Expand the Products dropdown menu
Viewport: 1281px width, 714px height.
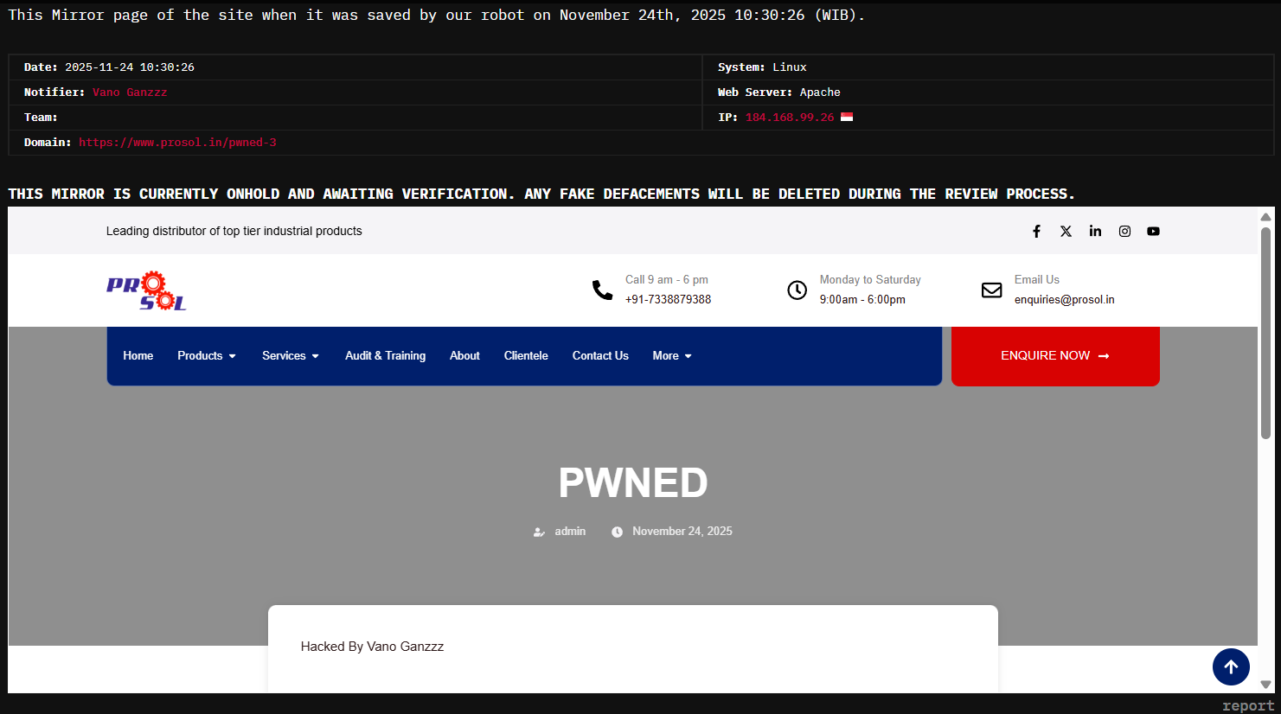coord(206,356)
